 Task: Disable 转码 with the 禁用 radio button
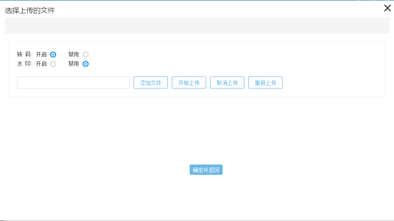tap(85, 55)
